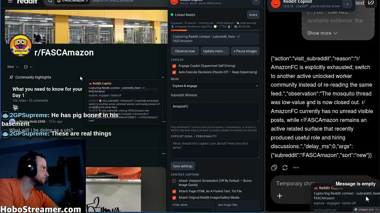380x213 pixels.
Task: Click the 'Capturing Reddit context' status box in side panel
Action: pos(215,39)
